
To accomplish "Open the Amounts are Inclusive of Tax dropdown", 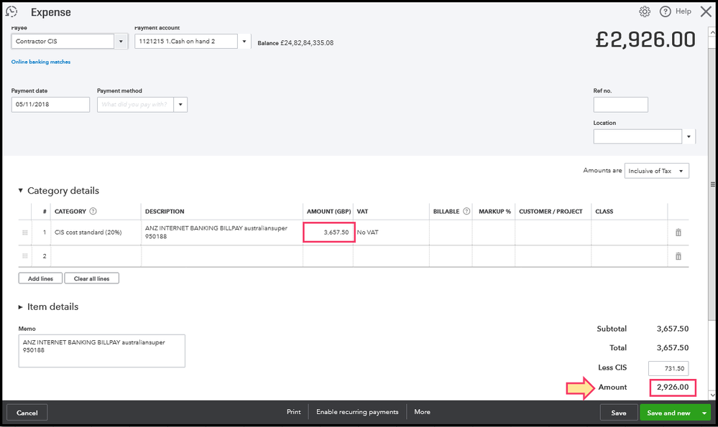I will [657, 171].
